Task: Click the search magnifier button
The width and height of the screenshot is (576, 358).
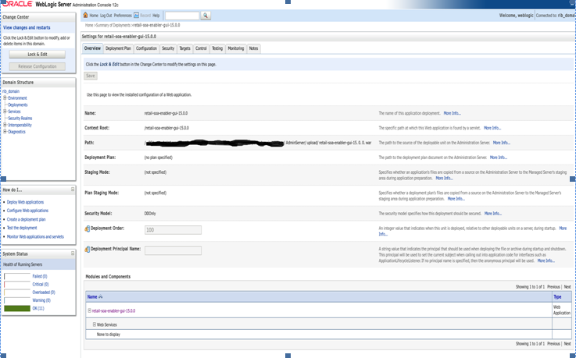Action: pyautogui.click(x=206, y=16)
